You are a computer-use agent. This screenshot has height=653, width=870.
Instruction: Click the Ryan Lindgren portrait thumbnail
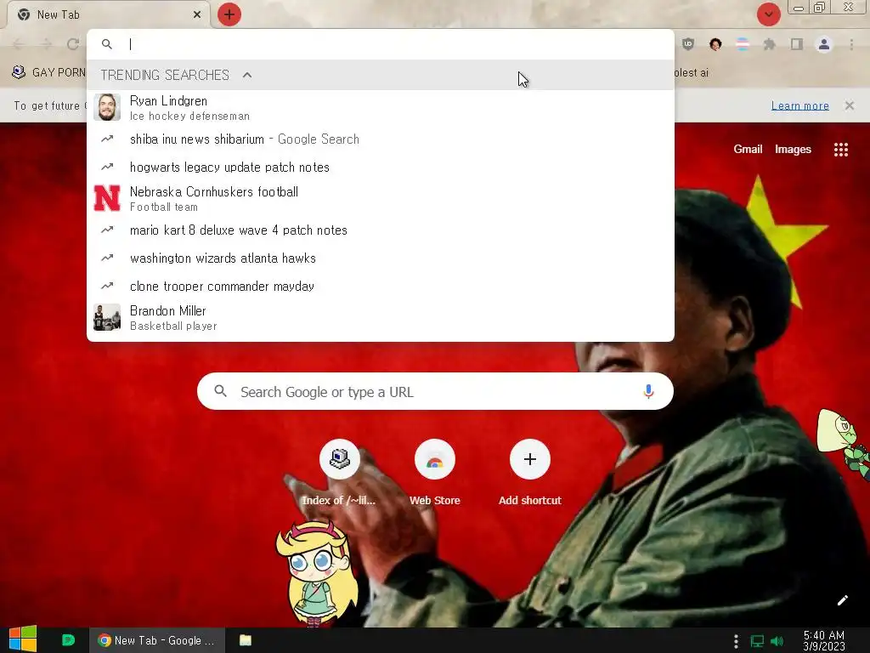(107, 107)
